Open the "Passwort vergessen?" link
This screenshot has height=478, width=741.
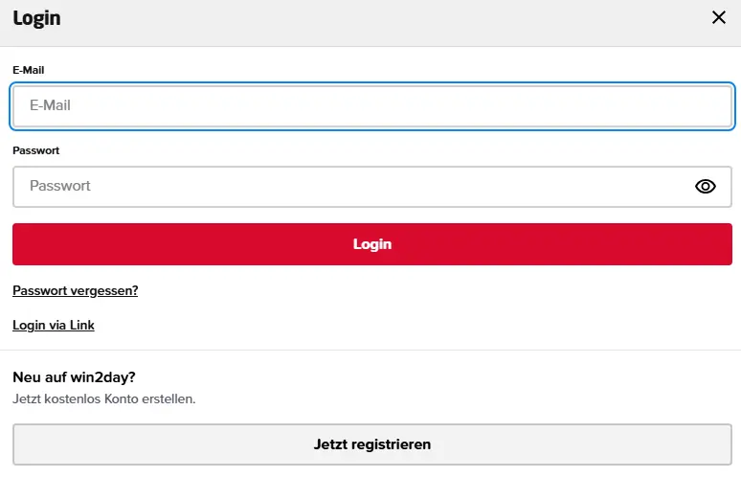tap(75, 290)
